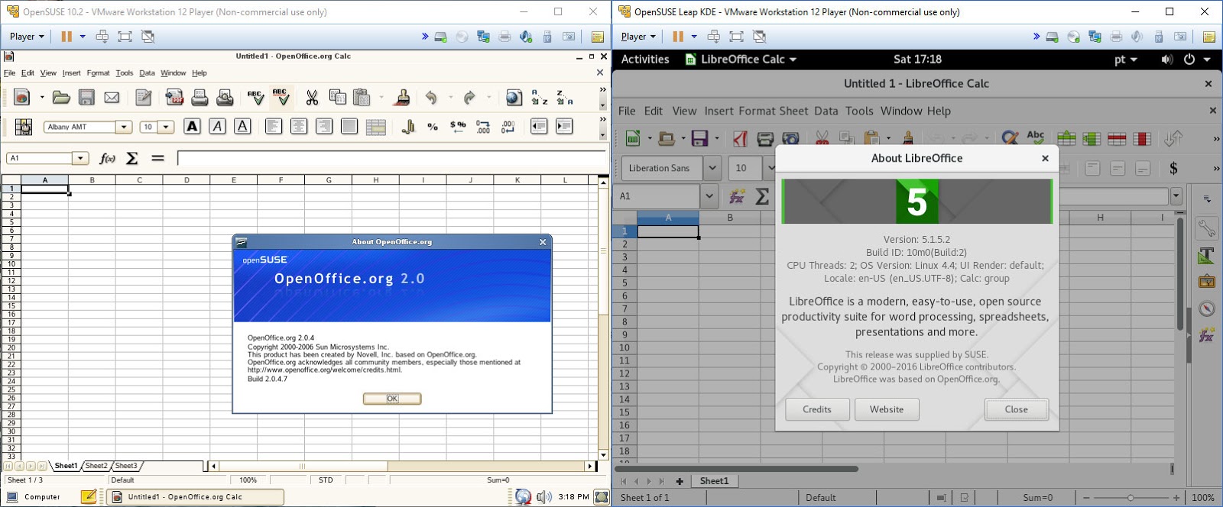Open Properties wrench in LibreOffice sidebar
1223x507 pixels.
(x=1207, y=228)
